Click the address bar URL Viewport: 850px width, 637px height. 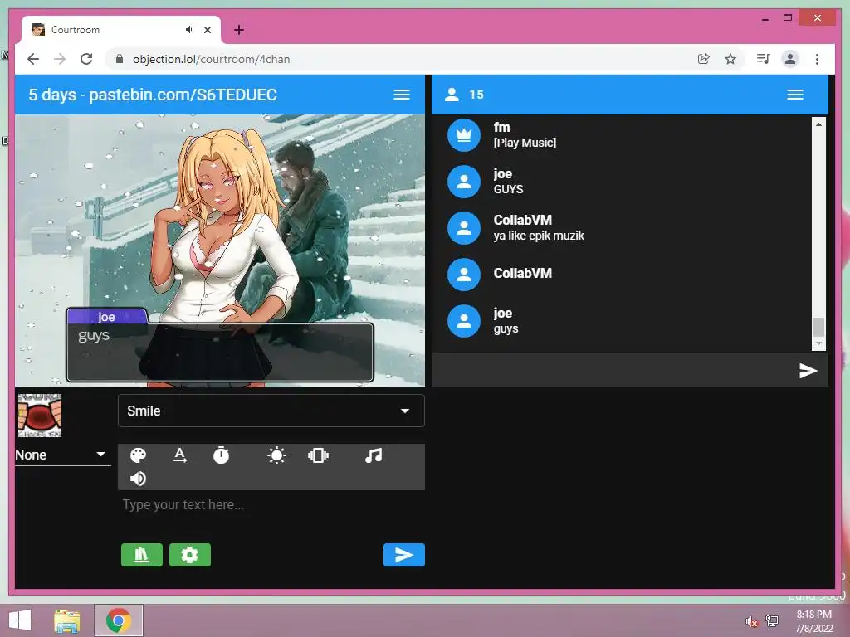click(212, 59)
